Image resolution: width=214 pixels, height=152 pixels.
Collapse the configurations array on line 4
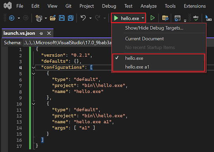pyautogui.click(x=33, y=68)
